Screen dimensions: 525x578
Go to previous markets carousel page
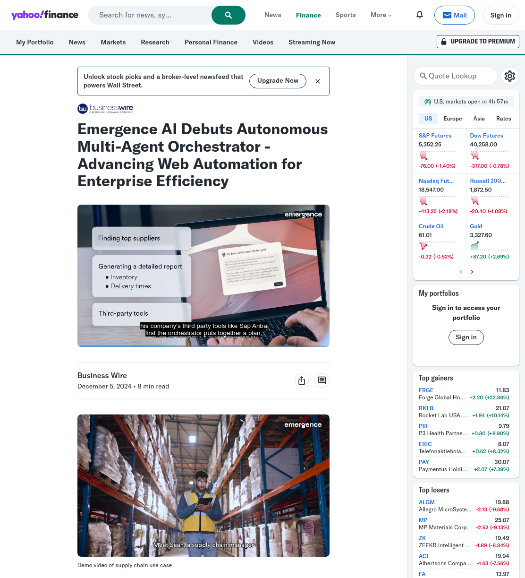point(461,272)
